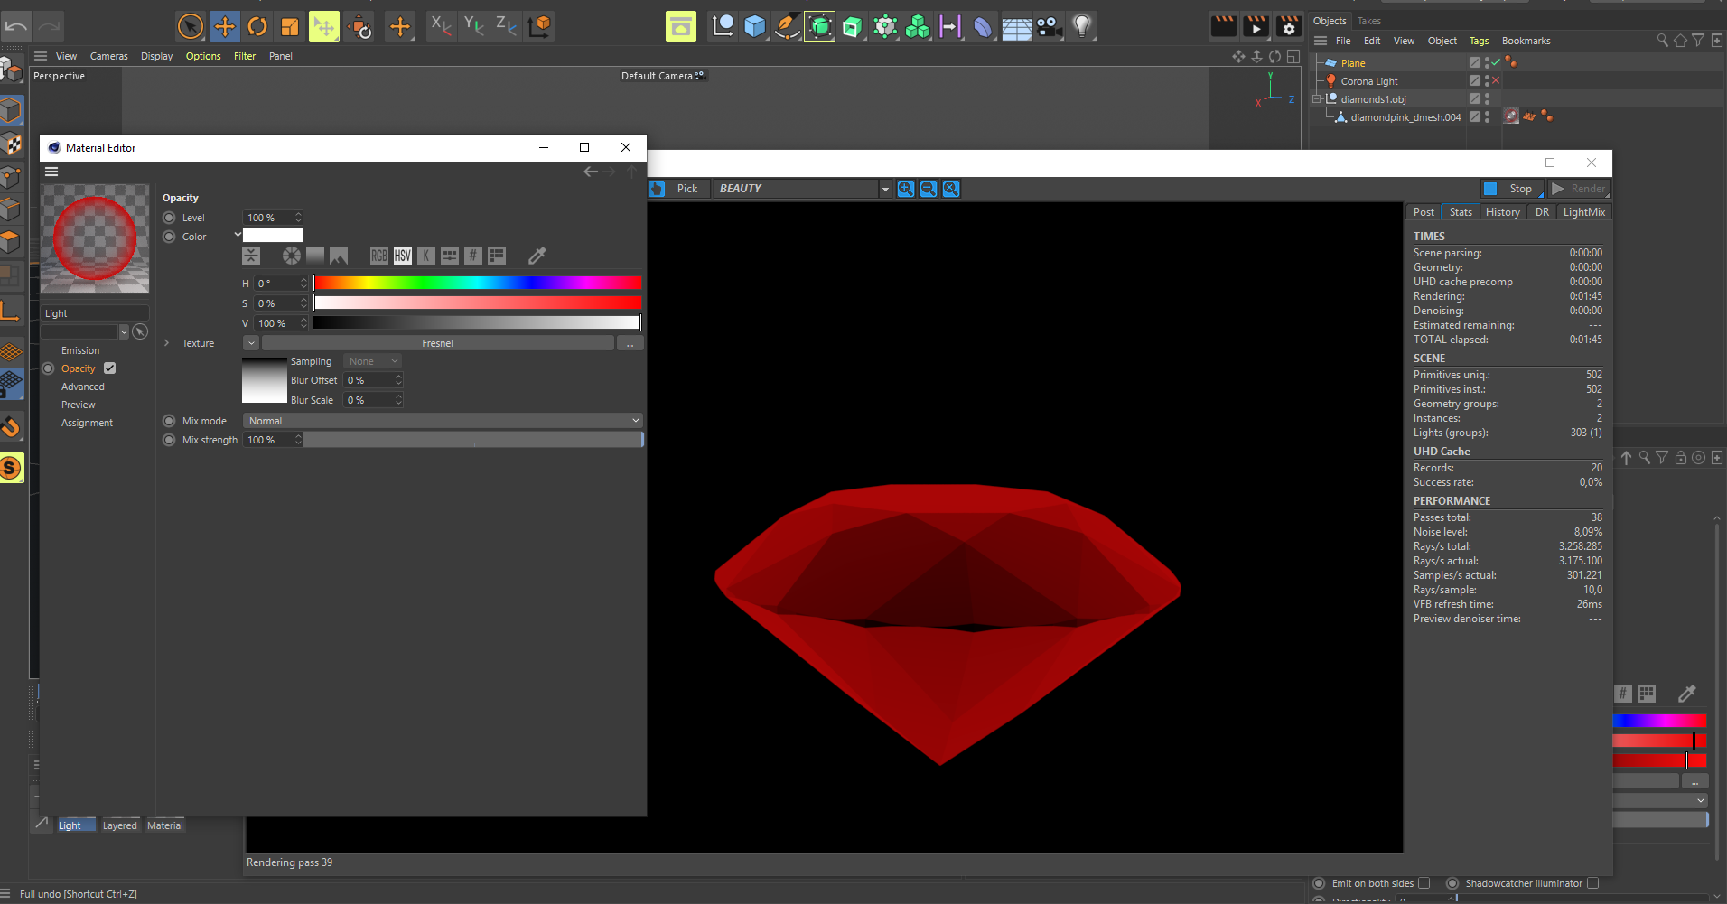Screen dimensions: 1727x904
Task: Toggle Shadowcatcher illuminator checkbox
Action: click(1592, 883)
